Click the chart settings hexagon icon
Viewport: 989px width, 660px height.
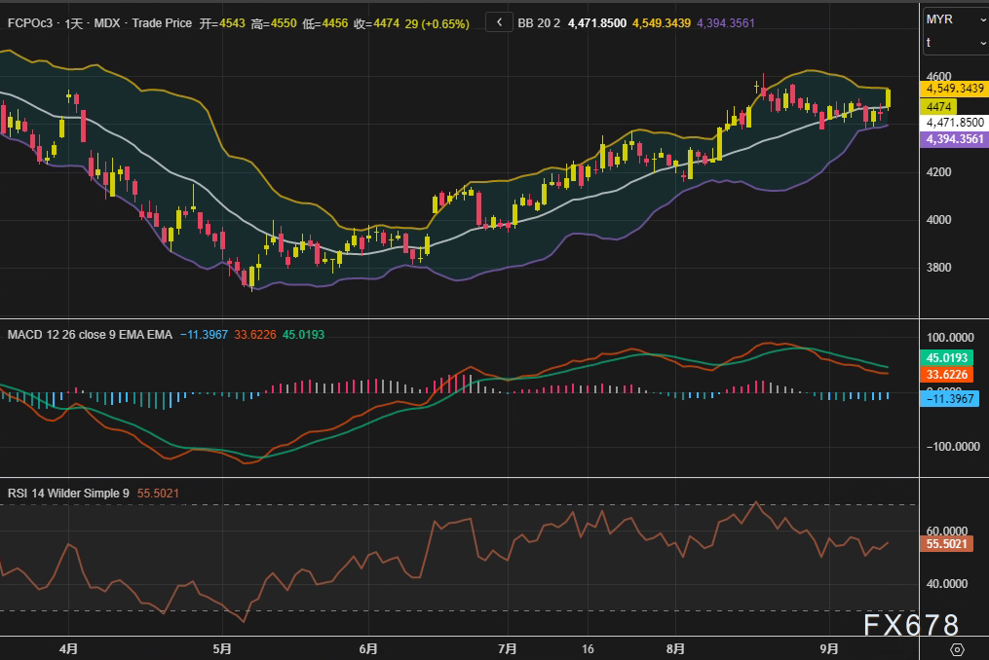957,648
